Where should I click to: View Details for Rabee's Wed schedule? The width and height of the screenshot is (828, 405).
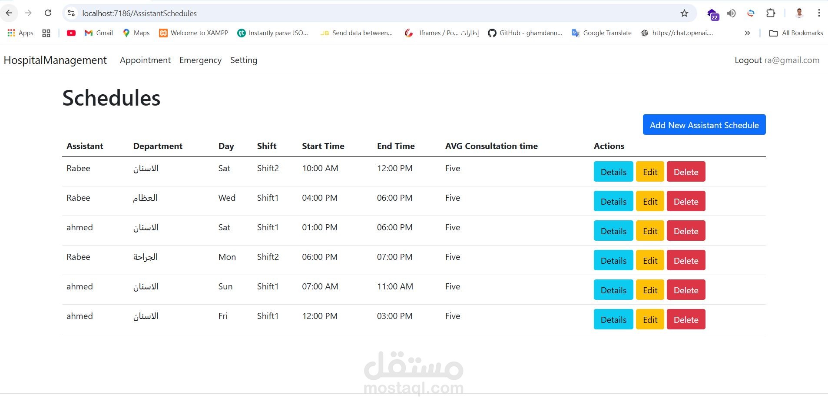[613, 201]
